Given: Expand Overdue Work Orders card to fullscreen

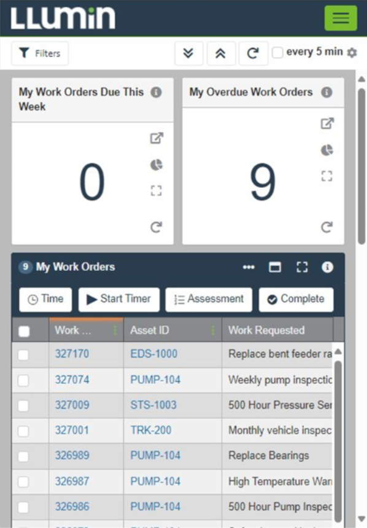Looking at the screenshot, I should pos(327,176).
